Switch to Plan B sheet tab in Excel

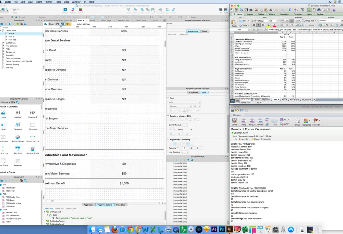tap(284, 100)
